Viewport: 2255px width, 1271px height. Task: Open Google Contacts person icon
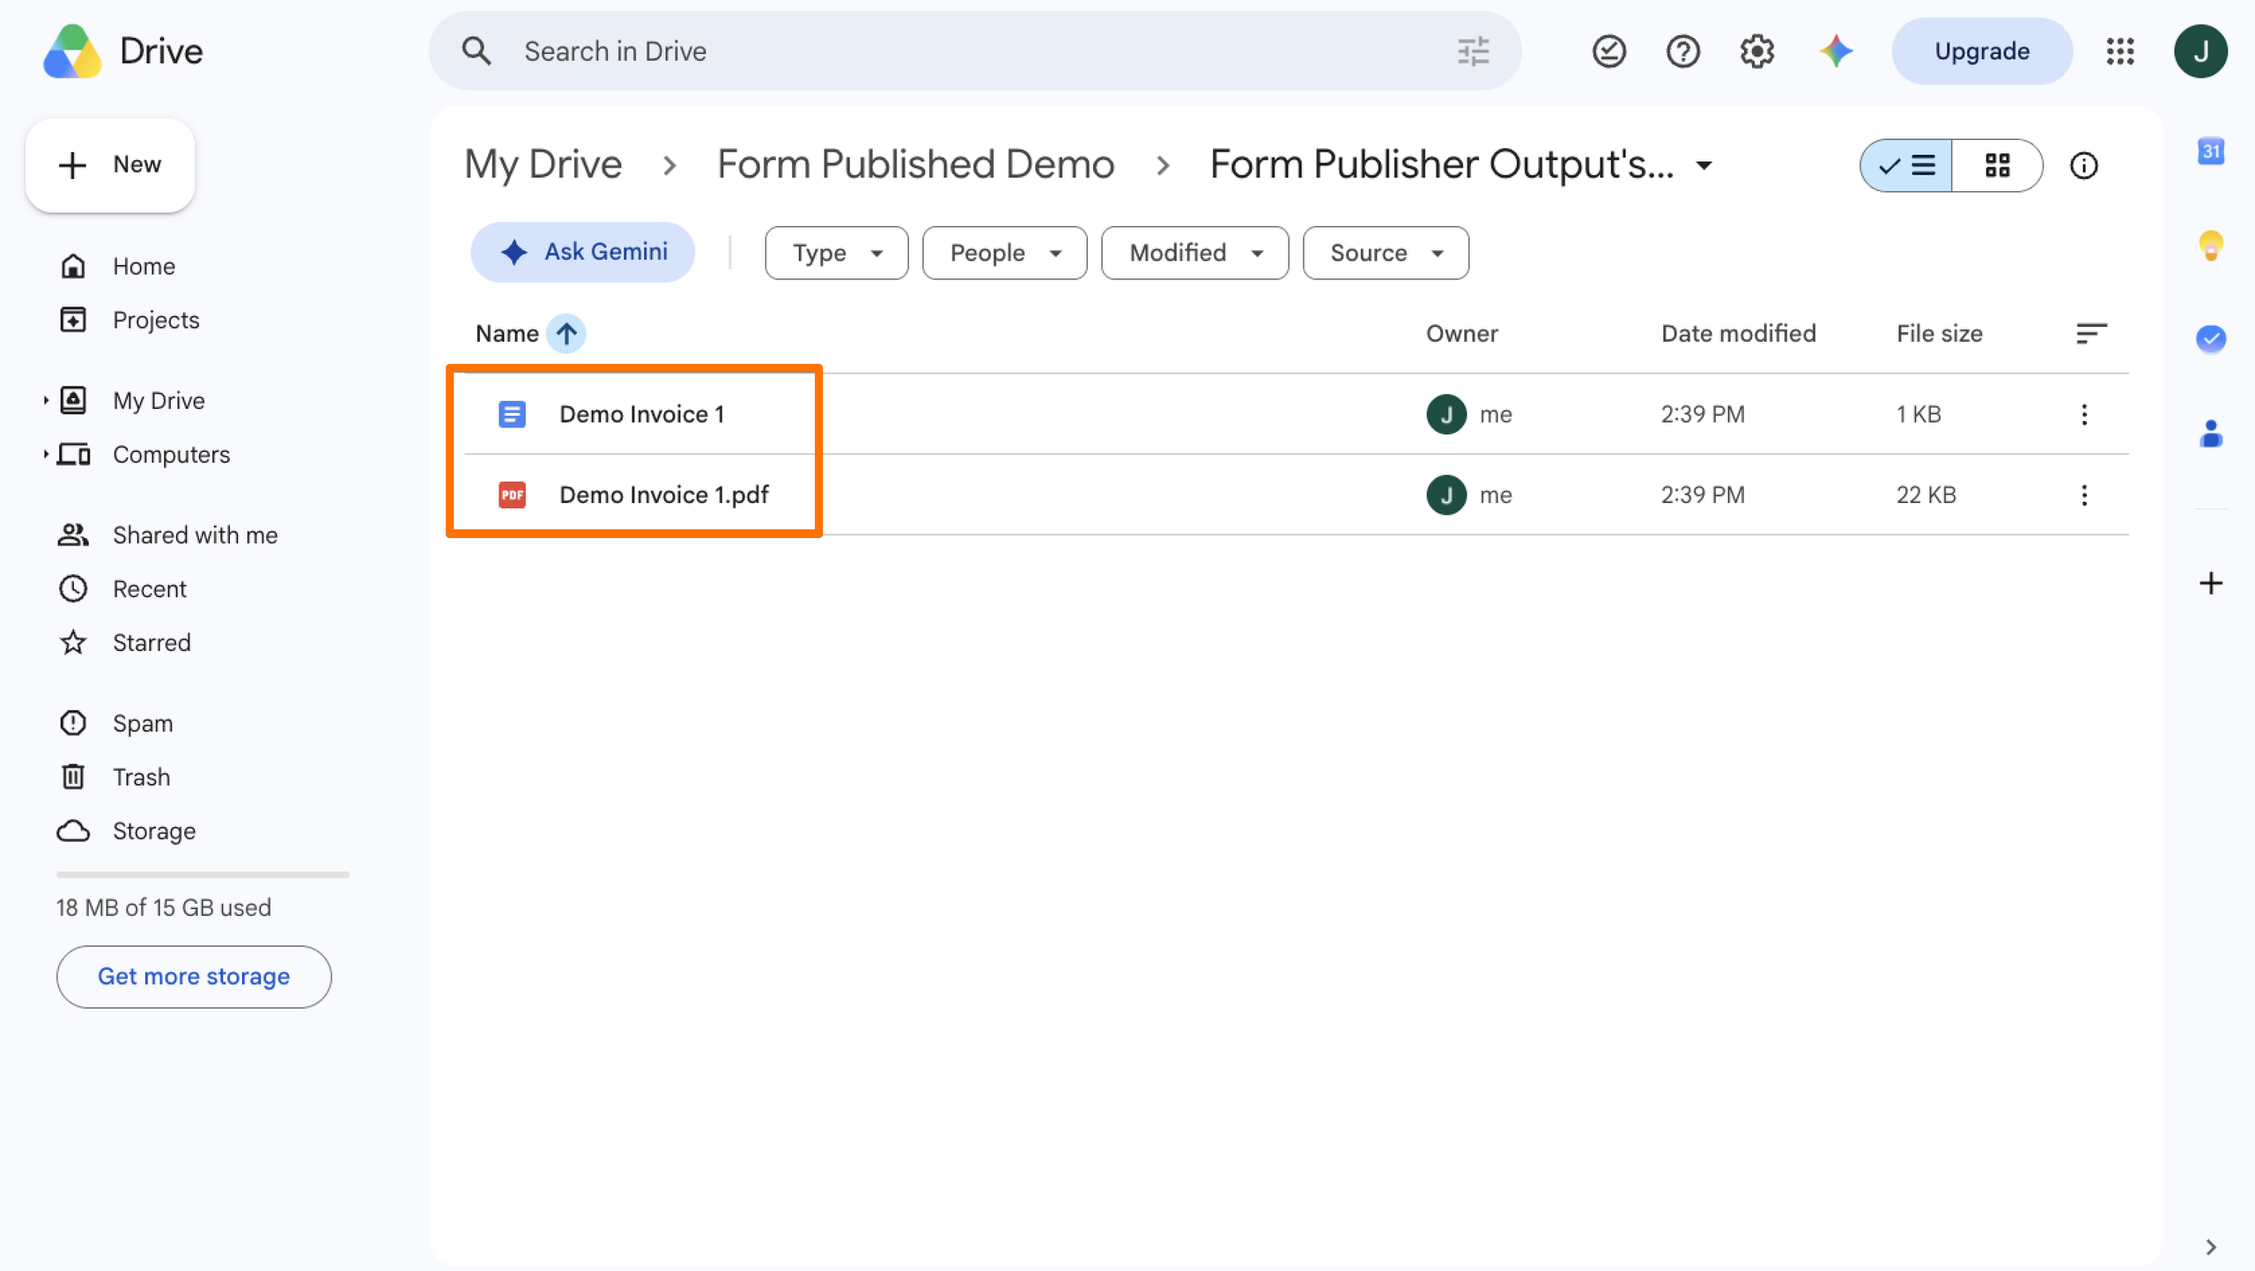[x=2210, y=433]
